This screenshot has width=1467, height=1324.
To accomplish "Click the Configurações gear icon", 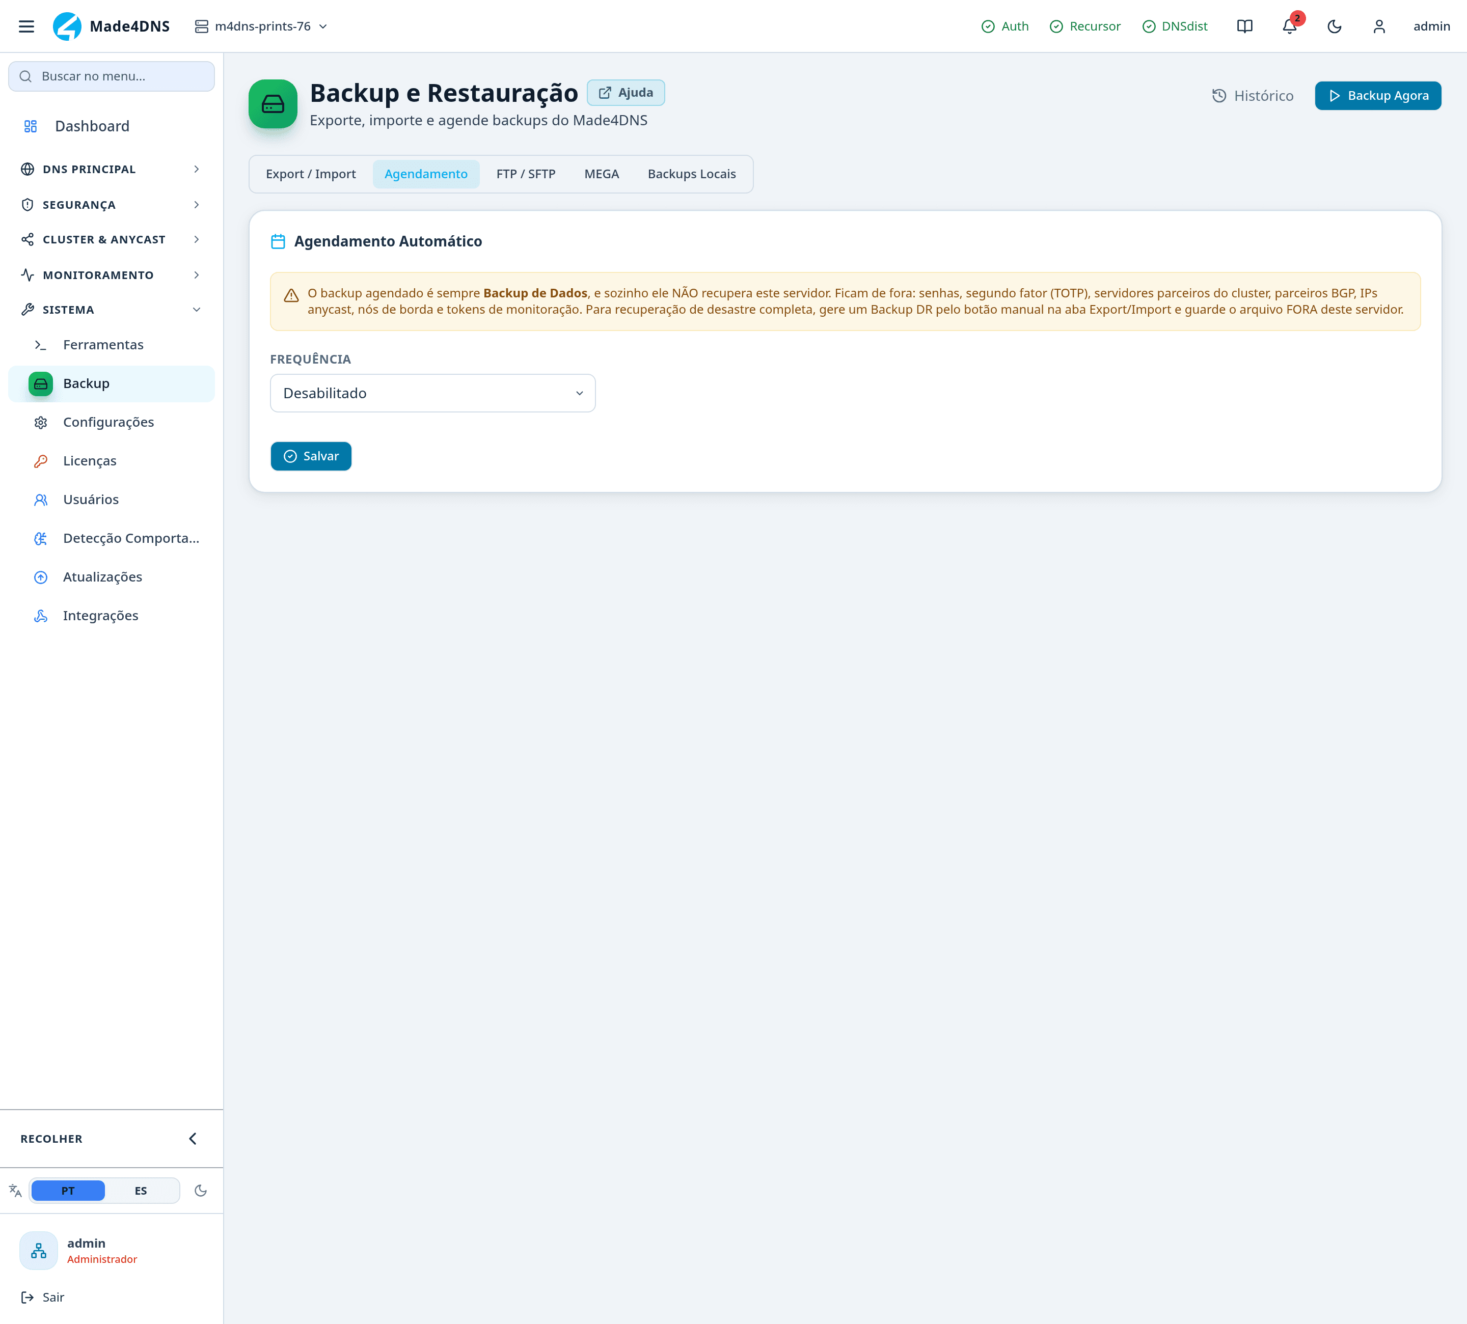I will (x=41, y=422).
